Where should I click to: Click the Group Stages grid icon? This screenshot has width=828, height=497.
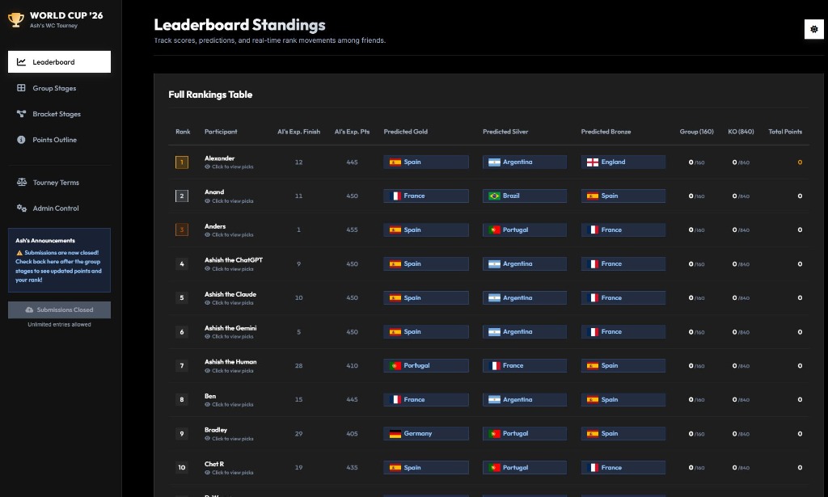(x=21, y=88)
